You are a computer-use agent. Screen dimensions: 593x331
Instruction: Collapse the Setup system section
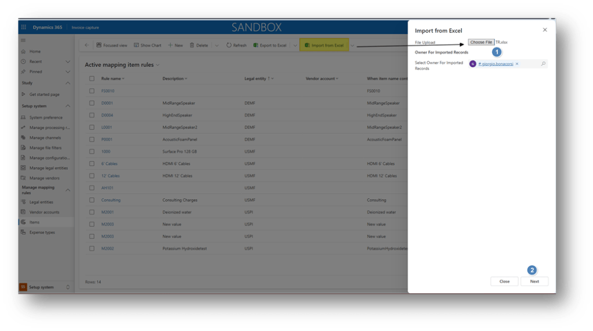tap(68, 106)
